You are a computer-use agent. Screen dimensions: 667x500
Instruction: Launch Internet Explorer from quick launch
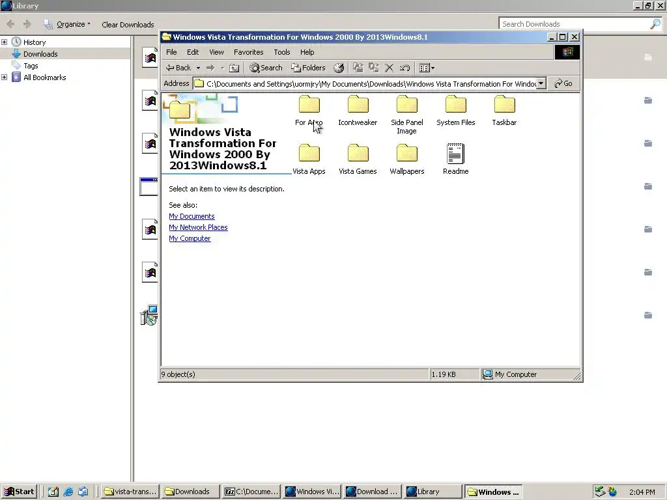pos(68,492)
